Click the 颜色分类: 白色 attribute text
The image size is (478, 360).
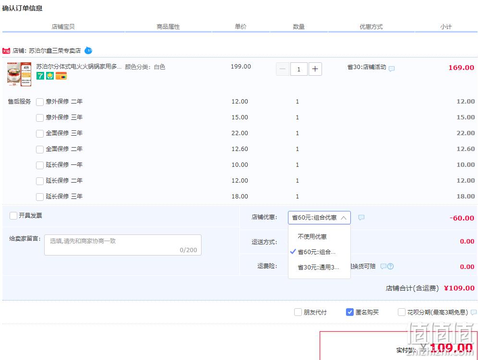[x=145, y=67]
